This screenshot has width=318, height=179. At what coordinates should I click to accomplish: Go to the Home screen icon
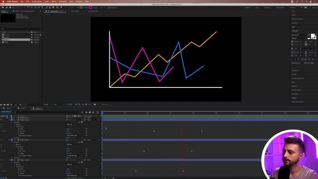[2, 7]
